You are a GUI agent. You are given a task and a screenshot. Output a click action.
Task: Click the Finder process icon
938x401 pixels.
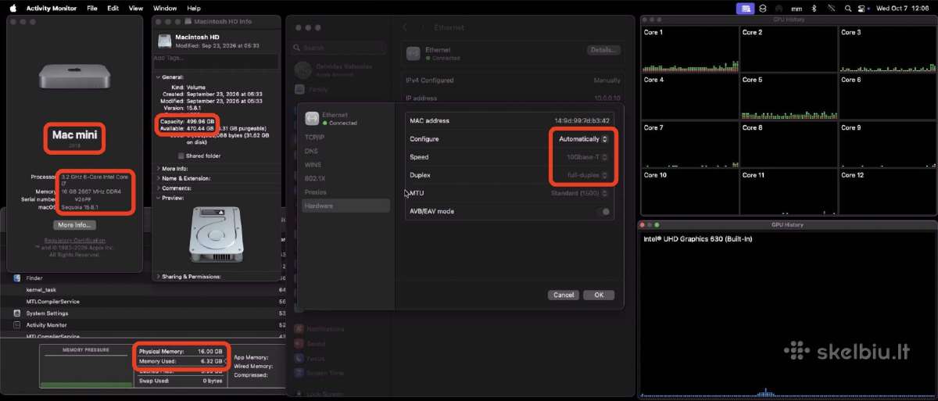(16, 277)
